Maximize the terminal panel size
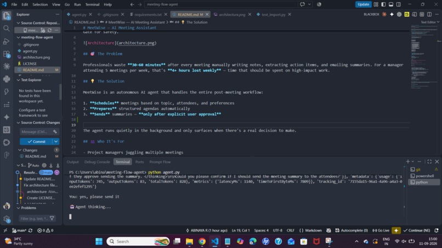 pos(429,162)
